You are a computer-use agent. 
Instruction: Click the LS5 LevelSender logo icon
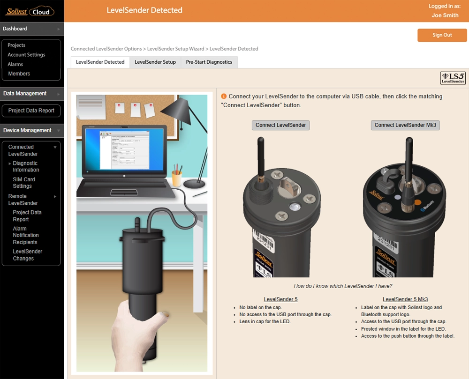(x=453, y=78)
